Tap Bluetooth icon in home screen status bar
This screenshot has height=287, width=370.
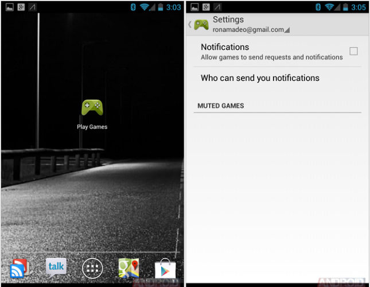133,7
